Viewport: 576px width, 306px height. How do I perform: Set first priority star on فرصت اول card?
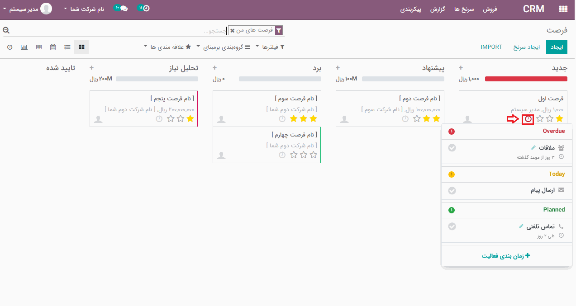(x=559, y=119)
